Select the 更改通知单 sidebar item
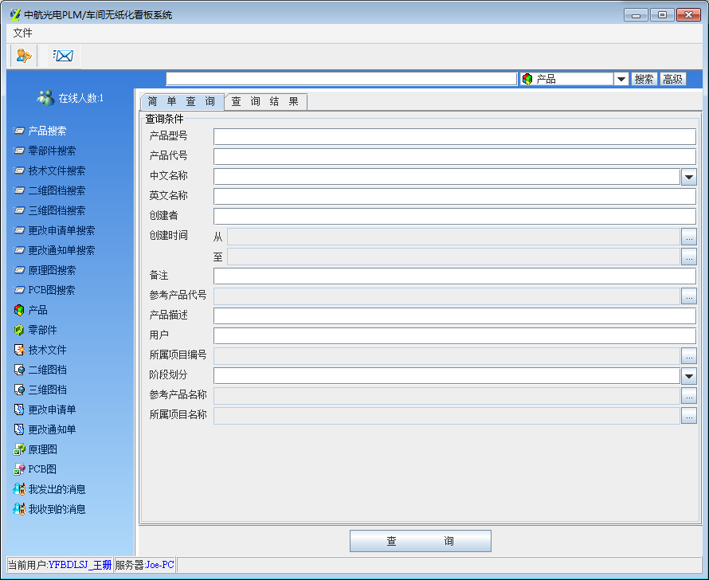Image resolution: width=709 pixels, height=580 pixels. [x=45, y=429]
